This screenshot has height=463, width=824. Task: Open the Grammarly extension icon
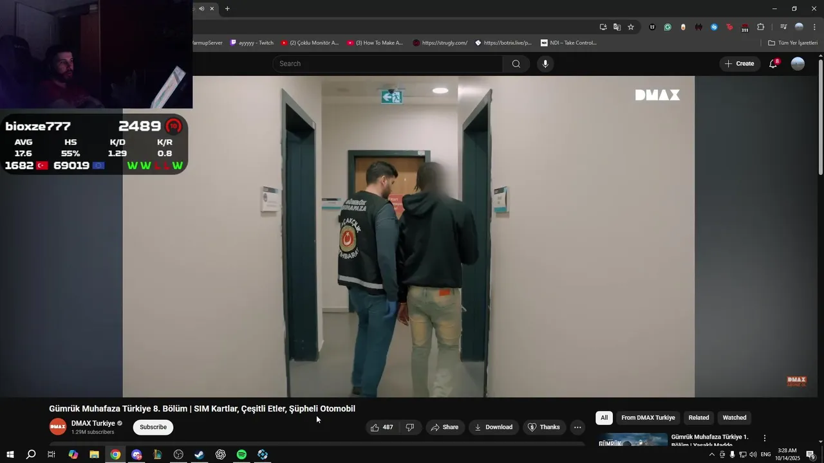coord(668,27)
